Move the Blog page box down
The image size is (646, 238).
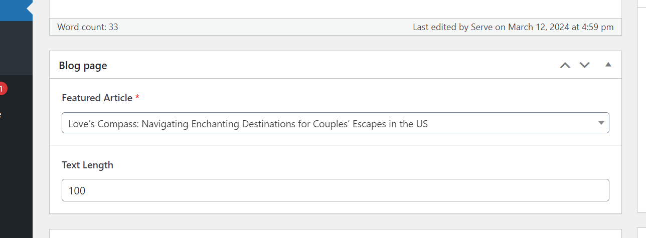584,65
